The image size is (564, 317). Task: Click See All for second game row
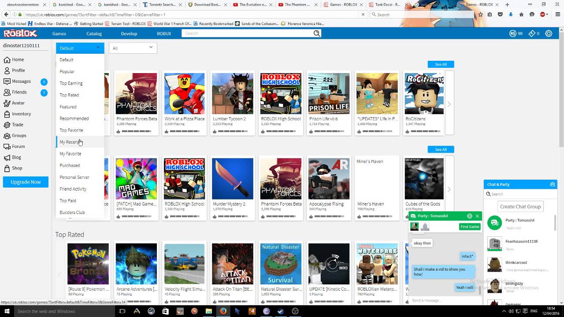(x=441, y=149)
